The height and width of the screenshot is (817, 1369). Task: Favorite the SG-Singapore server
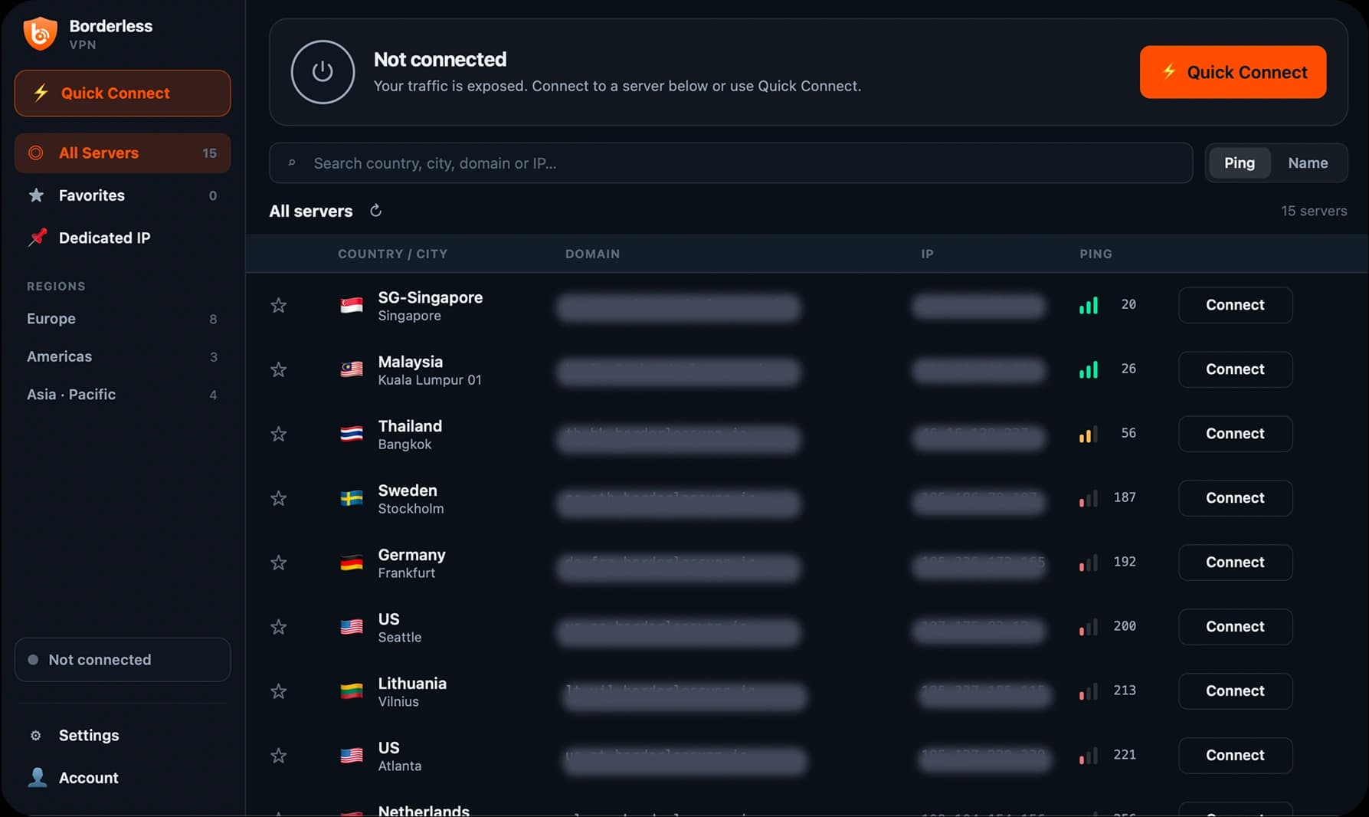click(x=279, y=305)
